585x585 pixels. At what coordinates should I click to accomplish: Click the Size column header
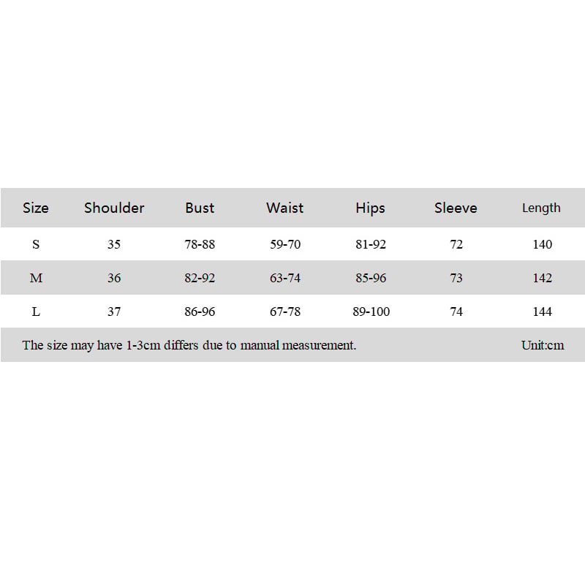pos(35,208)
